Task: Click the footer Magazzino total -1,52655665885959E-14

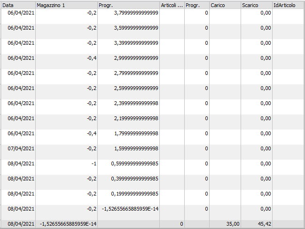Action: coord(67,224)
